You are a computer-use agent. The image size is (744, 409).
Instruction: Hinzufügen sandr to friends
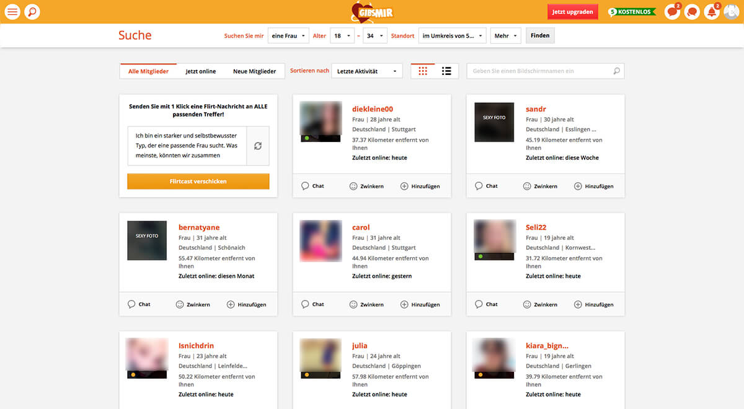[x=593, y=186]
